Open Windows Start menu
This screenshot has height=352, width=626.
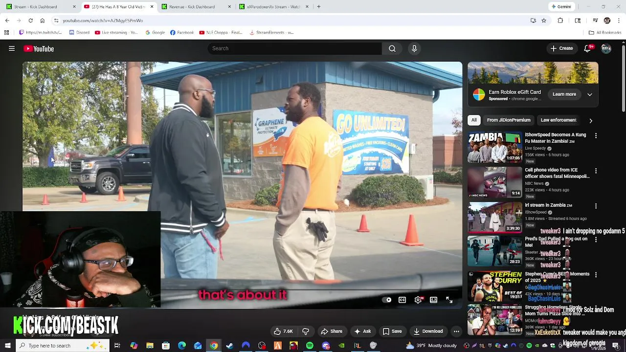pyautogui.click(x=7, y=346)
